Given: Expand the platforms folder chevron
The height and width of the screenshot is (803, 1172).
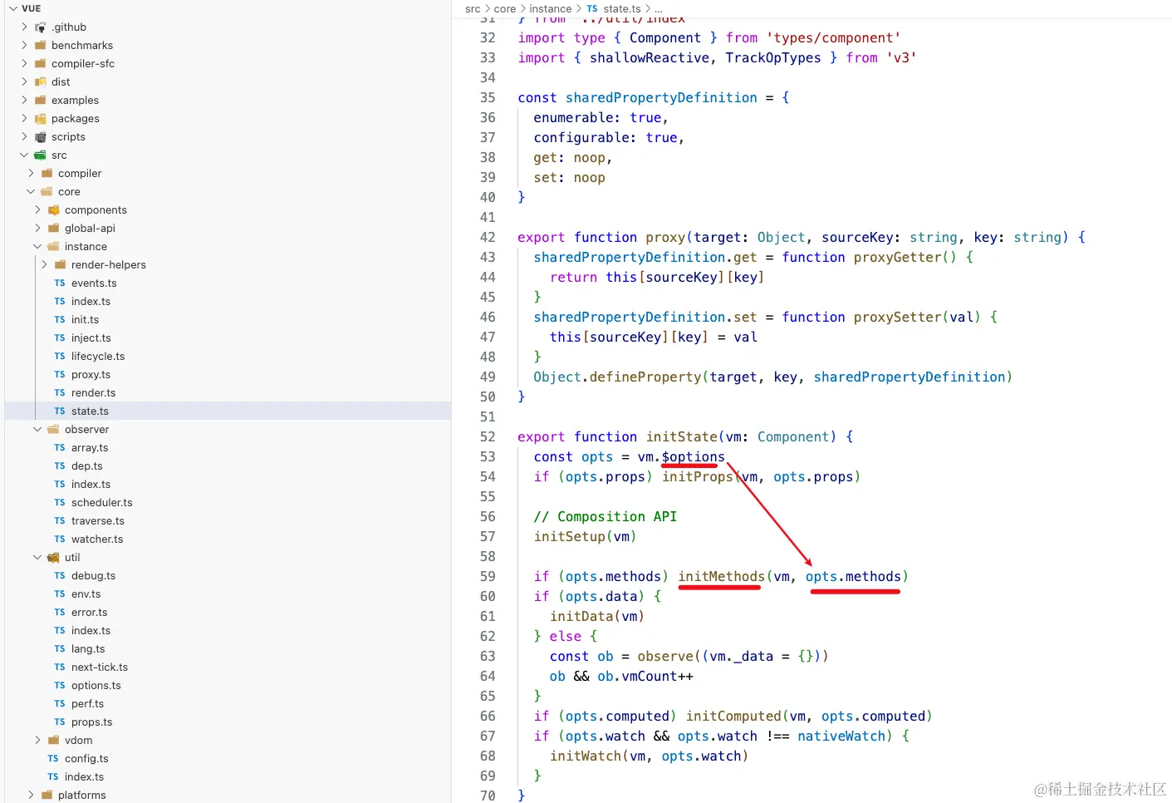Looking at the screenshot, I should pos(31,796).
